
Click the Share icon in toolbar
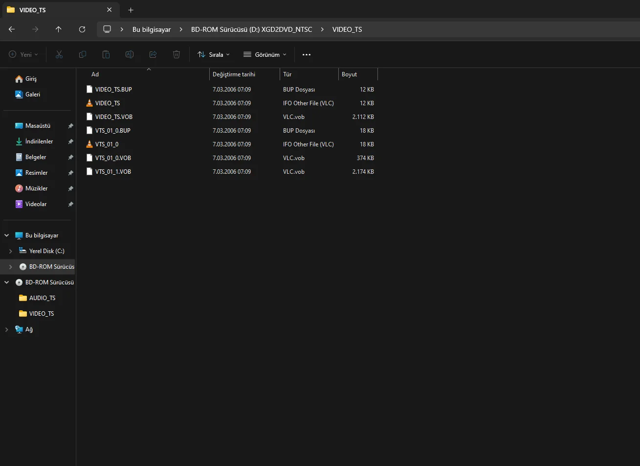point(153,55)
